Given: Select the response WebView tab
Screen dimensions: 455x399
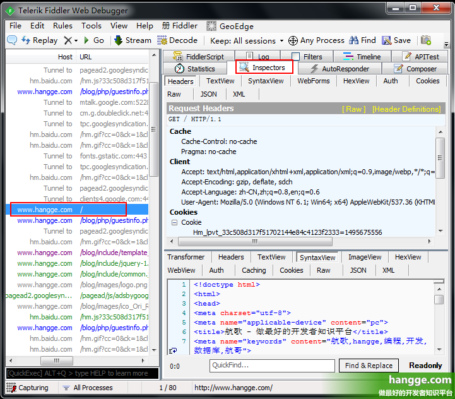Looking at the screenshot, I should pos(181,270).
